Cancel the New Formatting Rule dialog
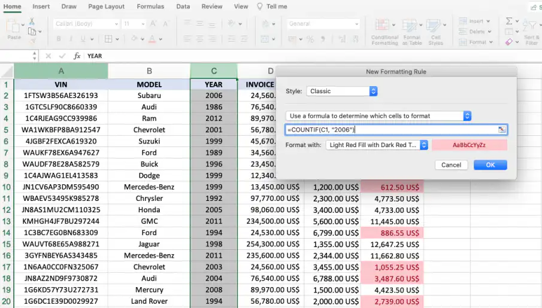 [x=451, y=165]
